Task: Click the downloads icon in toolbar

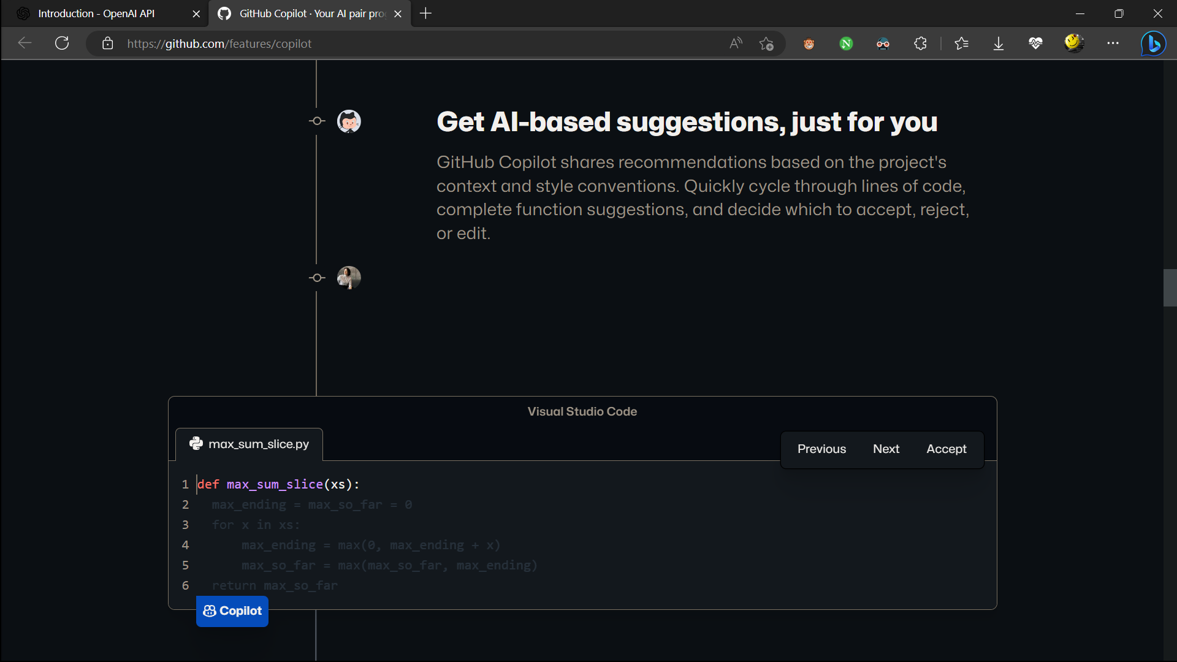Action: pyautogui.click(x=999, y=44)
